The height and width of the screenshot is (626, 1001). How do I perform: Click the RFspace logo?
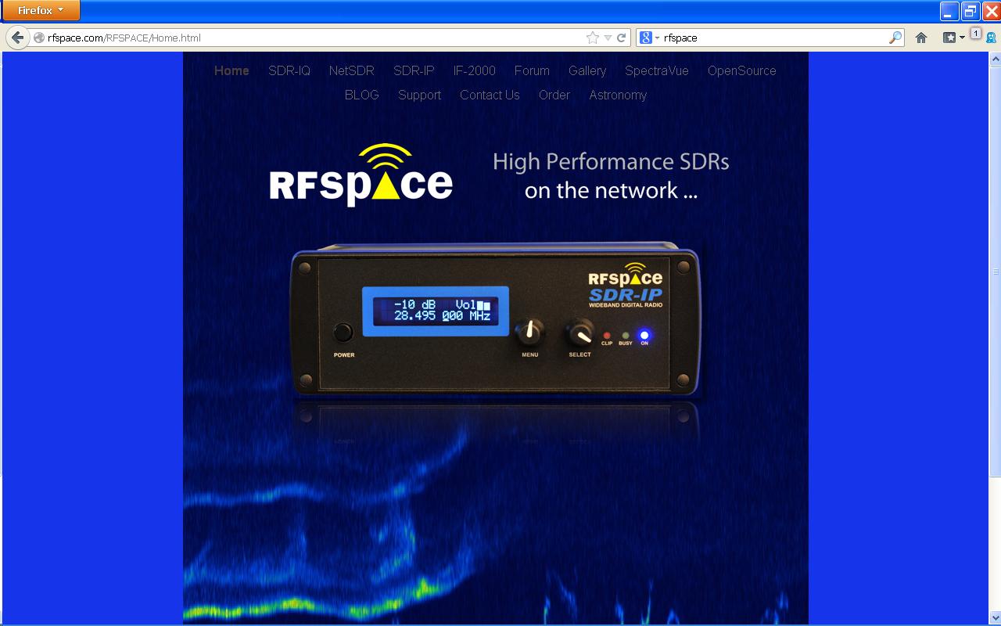(x=361, y=175)
